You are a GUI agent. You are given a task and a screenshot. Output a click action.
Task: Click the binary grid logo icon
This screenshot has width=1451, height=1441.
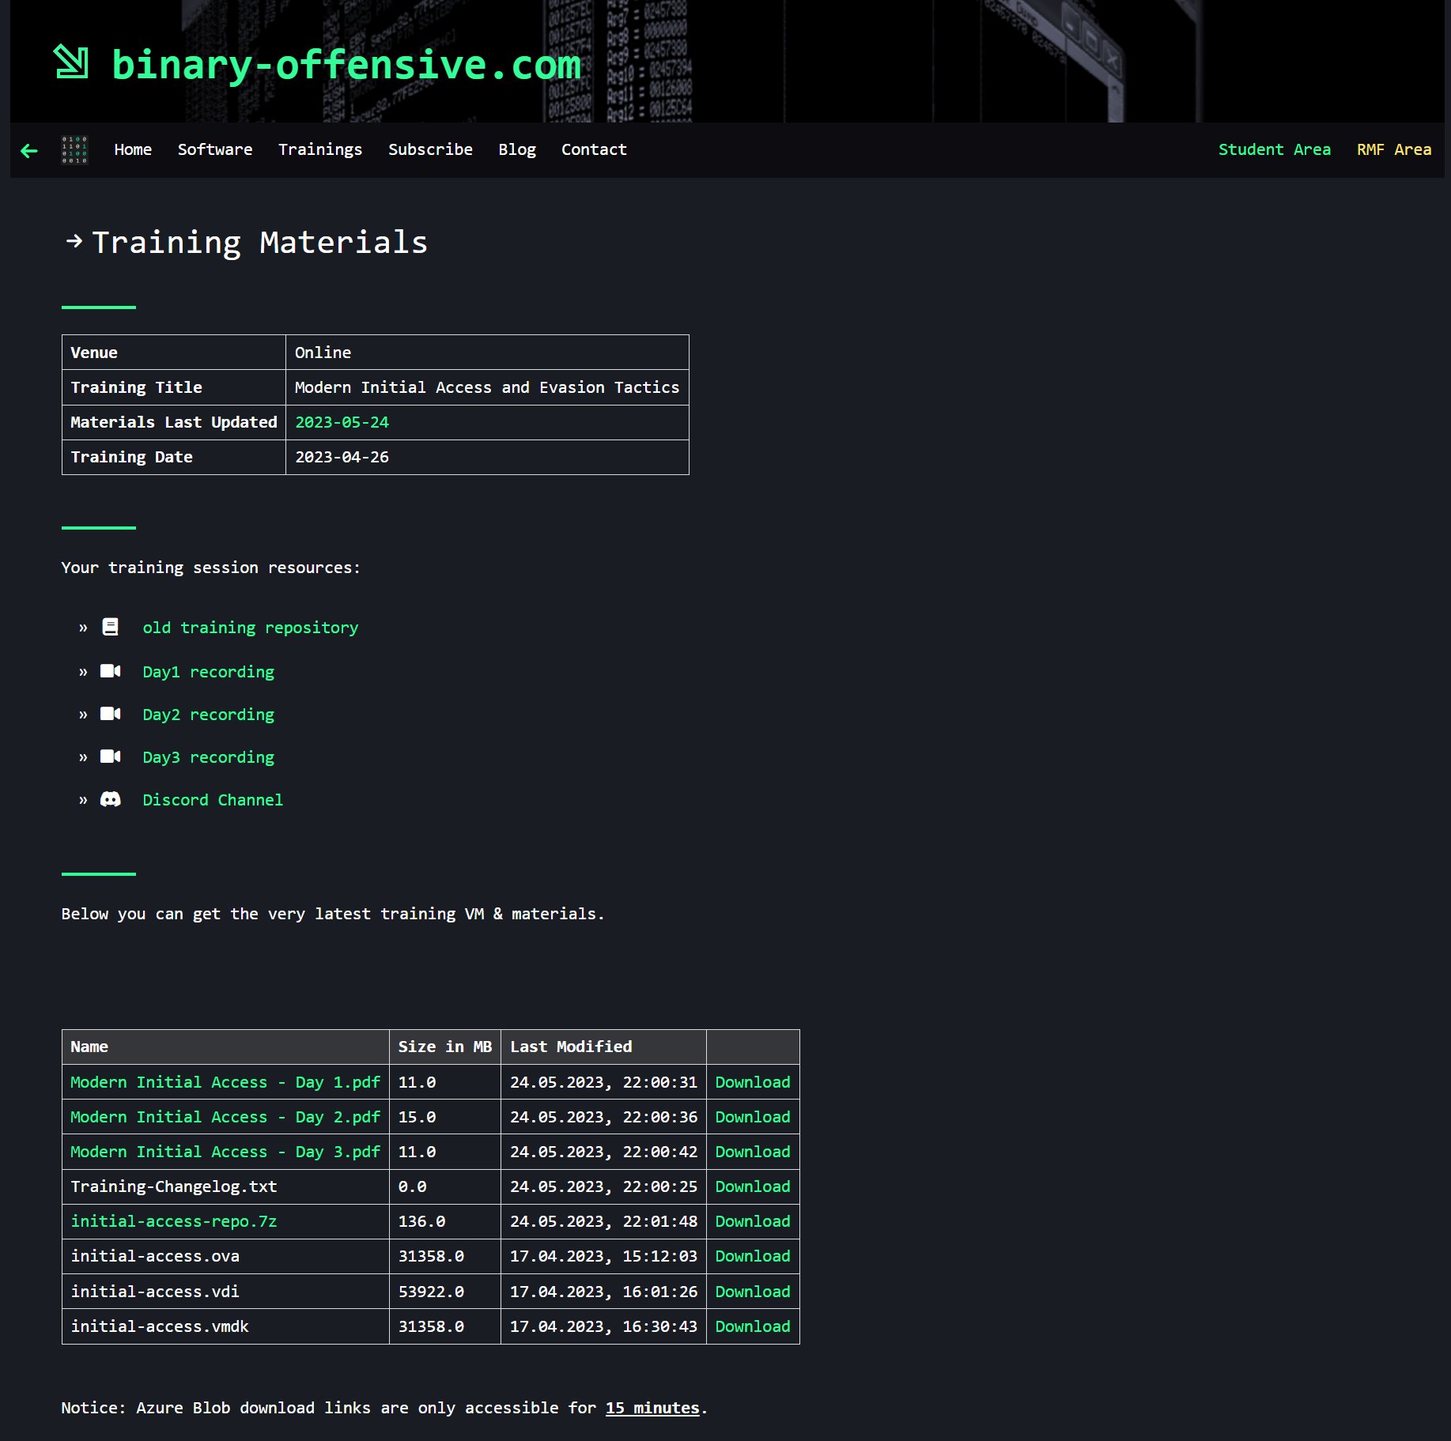pyautogui.click(x=74, y=150)
